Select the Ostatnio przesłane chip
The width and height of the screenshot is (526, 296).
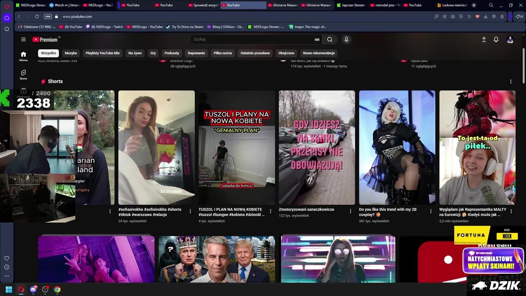click(x=255, y=53)
